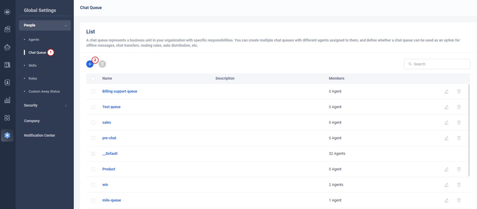The image size is (477, 209).
Task: Open the Product queue link
Action: click(109, 169)
